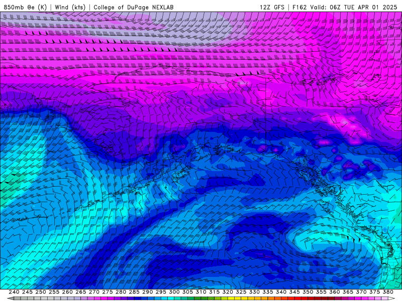Click the 300 value on the color scale

click(x=174, y=292)
